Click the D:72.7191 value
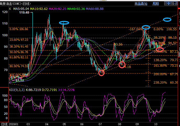 [x=49, y=90]
